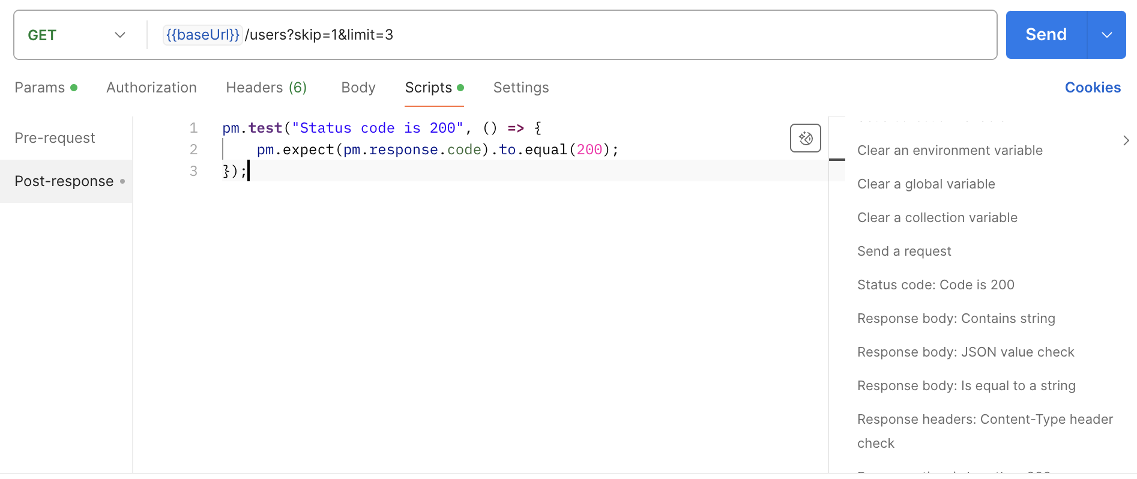Open the GET method dropdown
The image size is (1137, 479).
77,35
